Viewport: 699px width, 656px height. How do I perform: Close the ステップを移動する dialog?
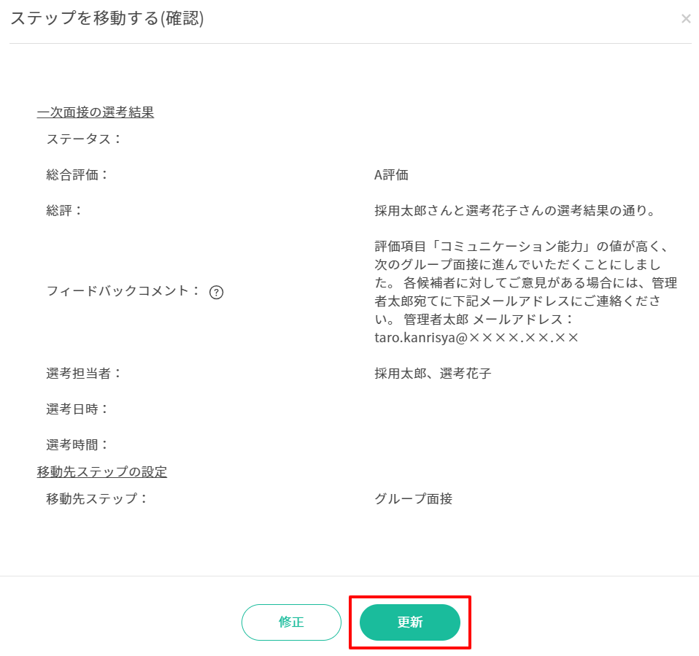click(685, 19)
